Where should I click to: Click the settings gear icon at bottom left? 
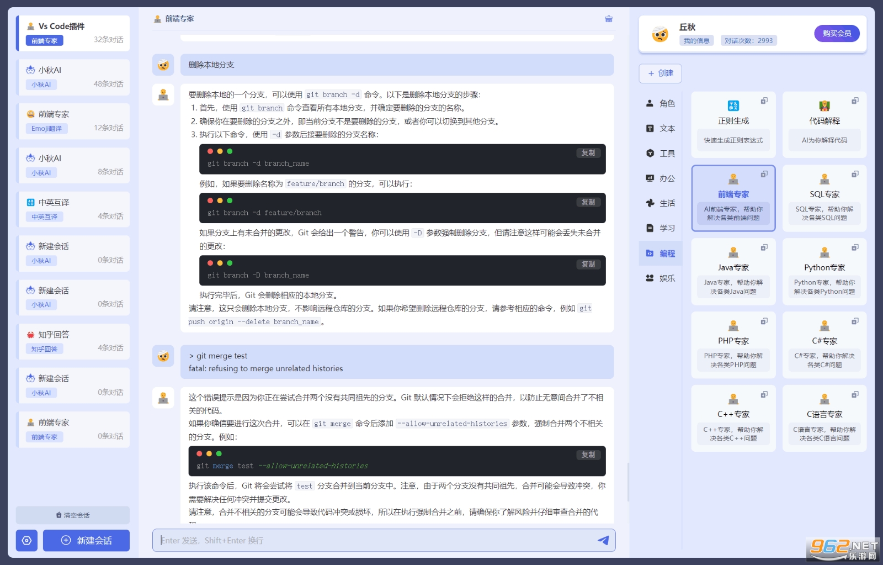(x=26, y=540)
